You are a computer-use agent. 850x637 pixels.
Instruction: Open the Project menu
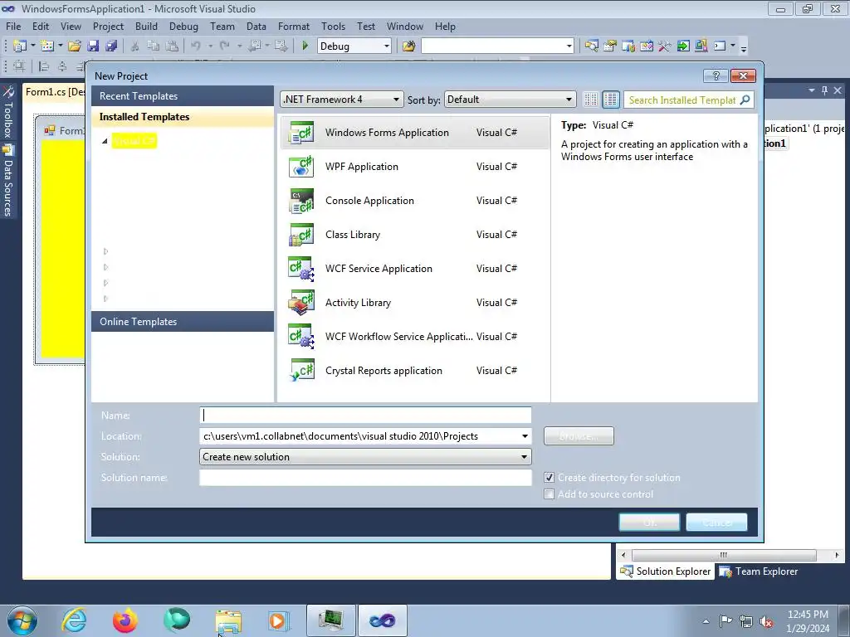click(108, 26)
